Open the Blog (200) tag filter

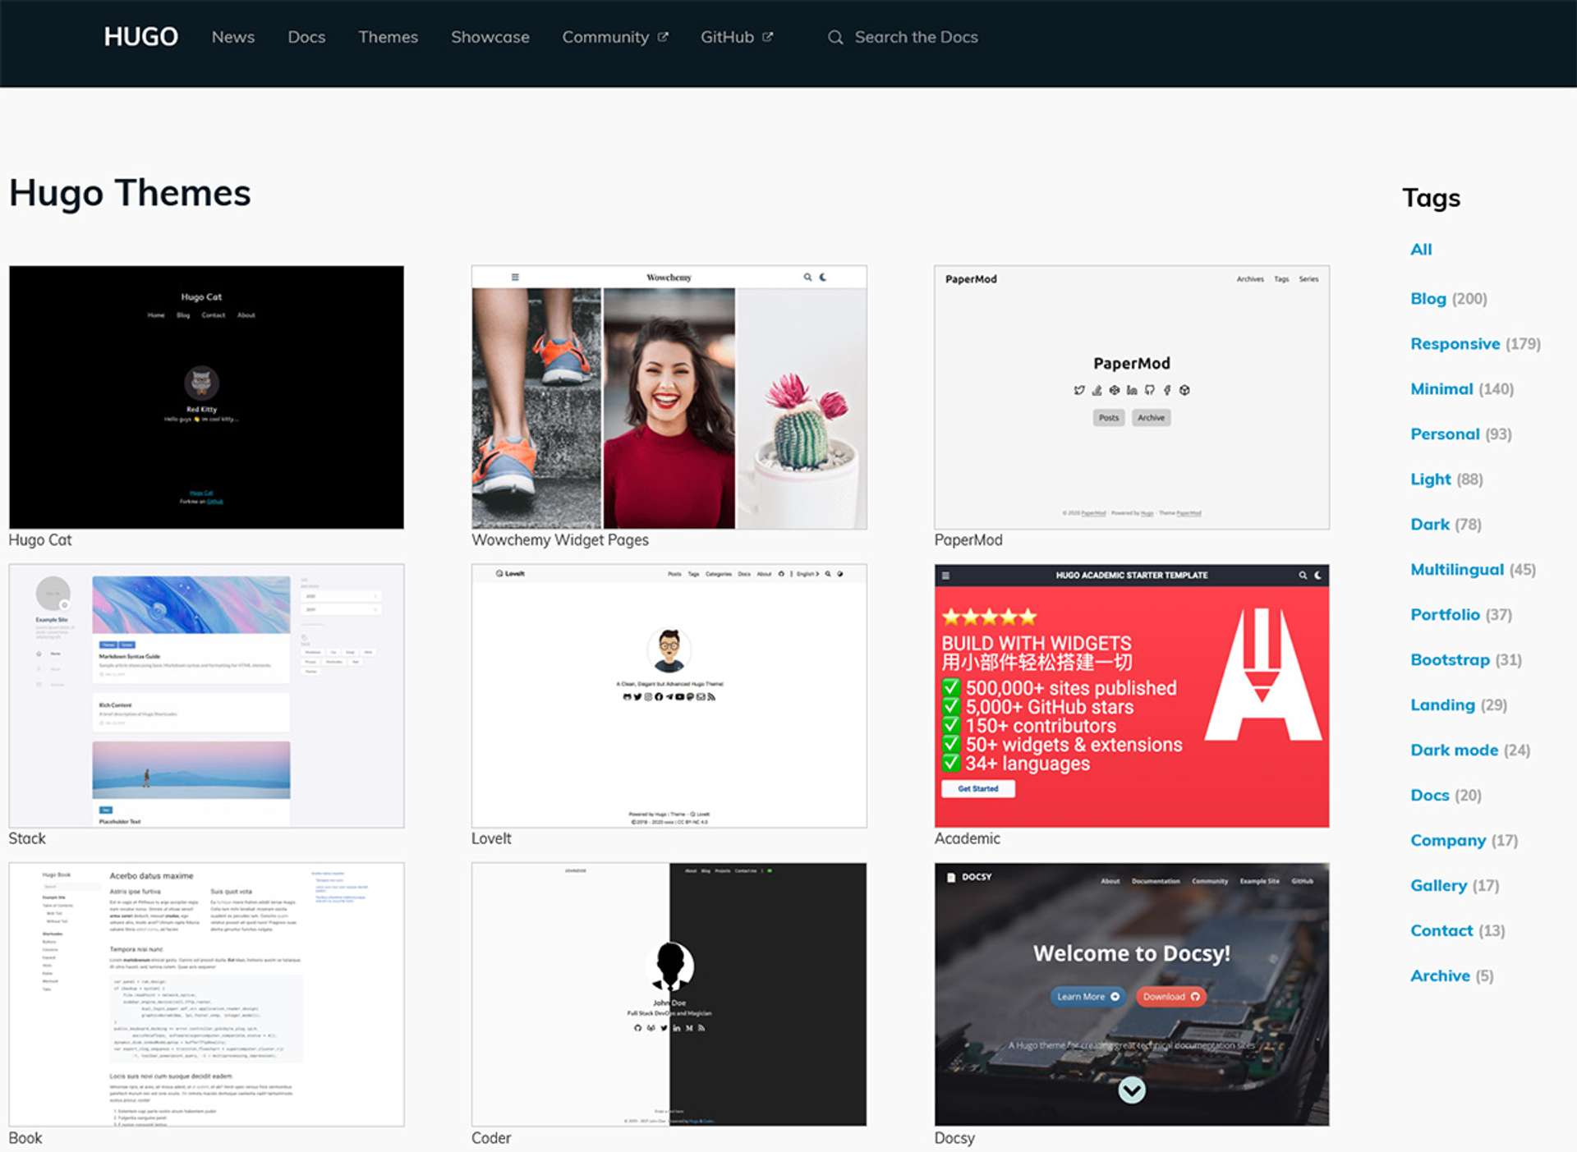click(x=1428, y=299)
